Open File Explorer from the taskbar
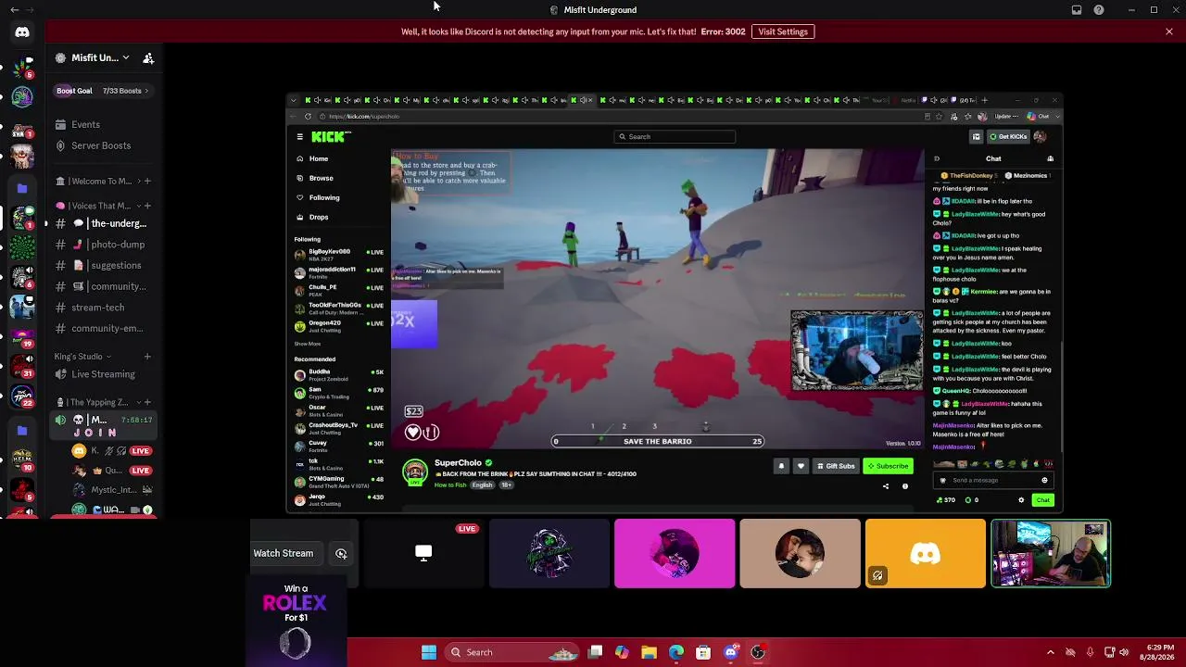The image size is (1186, 667). (649, 652)
